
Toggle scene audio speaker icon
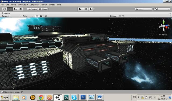[46, 16]
